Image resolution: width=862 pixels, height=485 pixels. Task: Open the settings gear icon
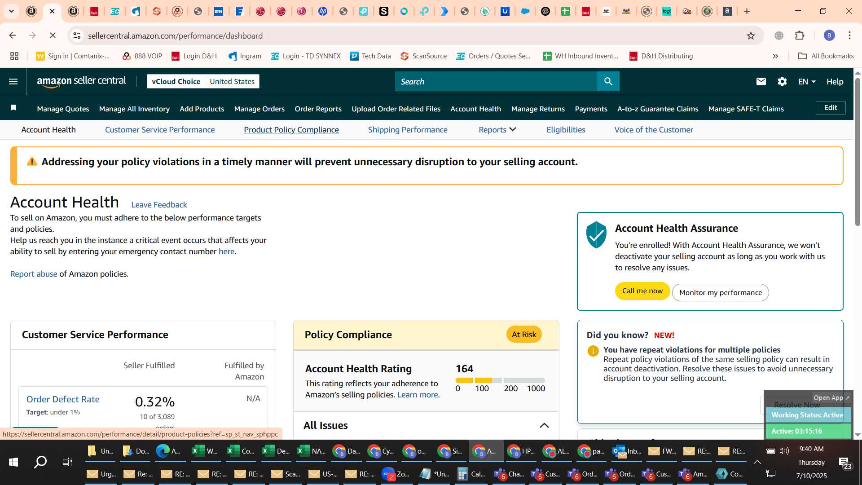(782, 81)
